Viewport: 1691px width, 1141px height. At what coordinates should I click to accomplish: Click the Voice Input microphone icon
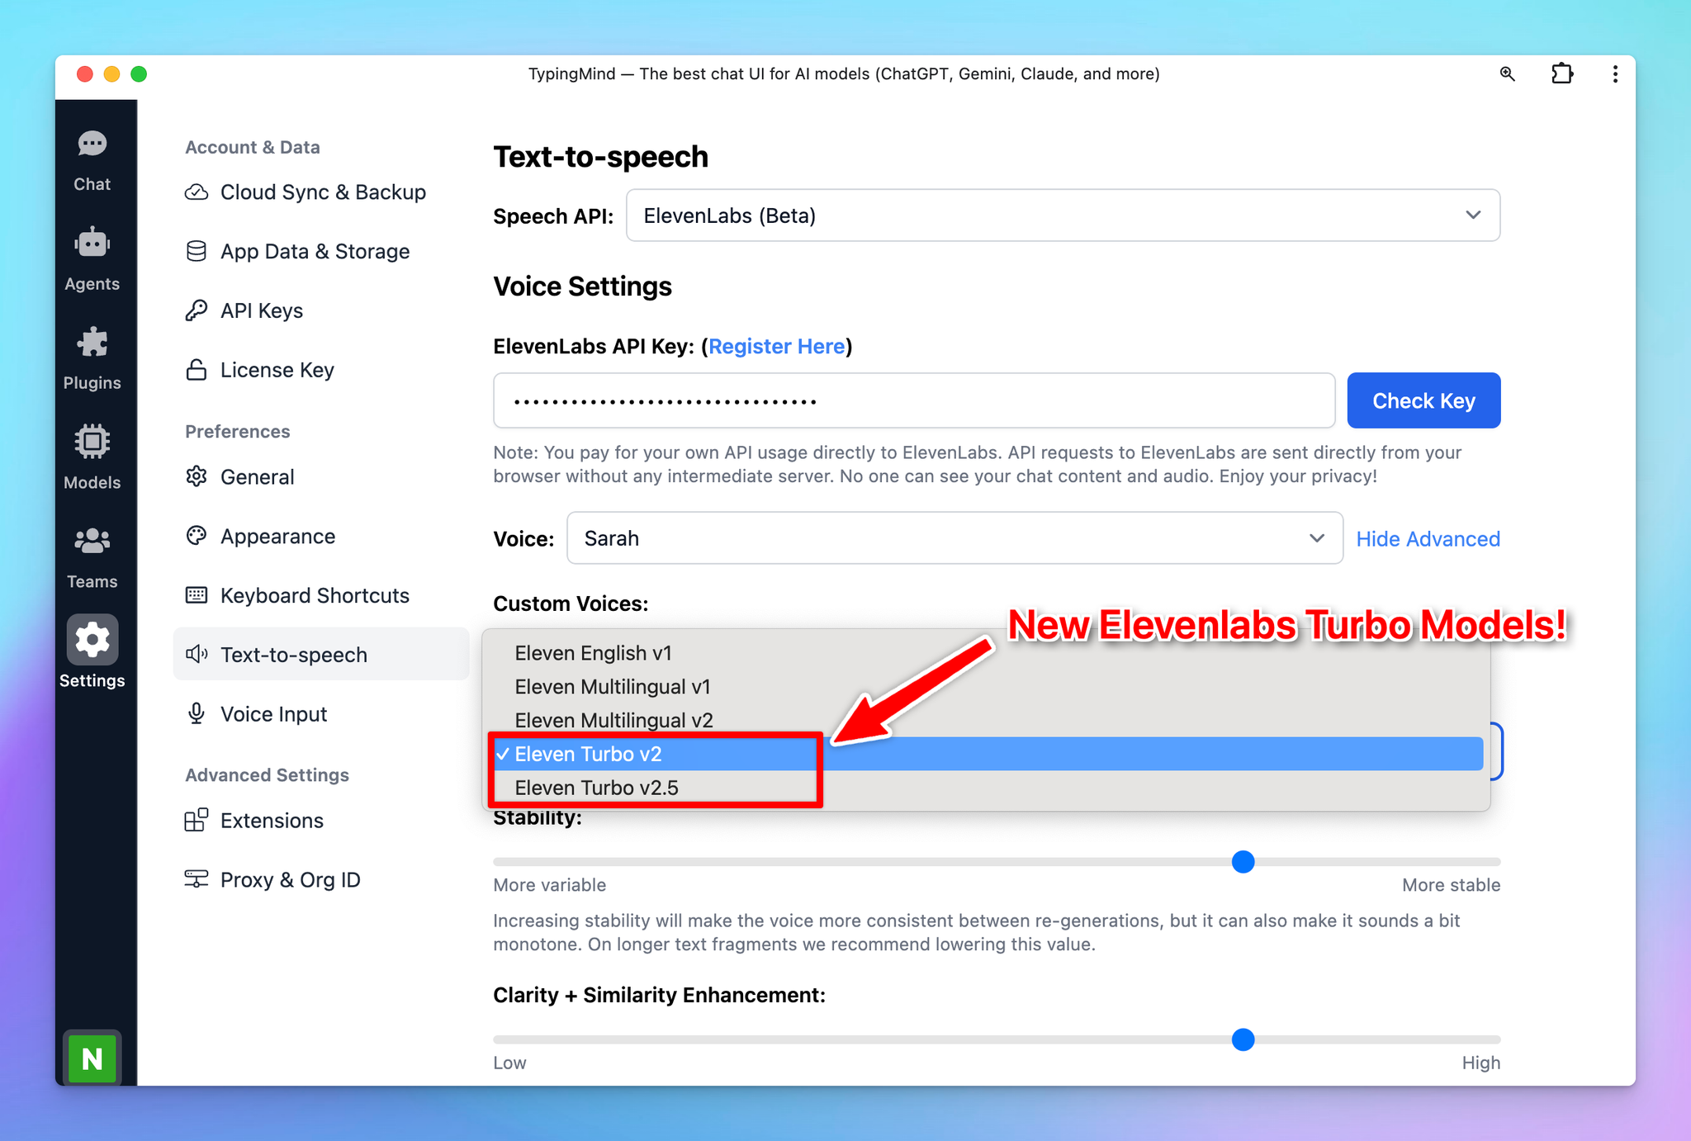(x=197, y=712)
